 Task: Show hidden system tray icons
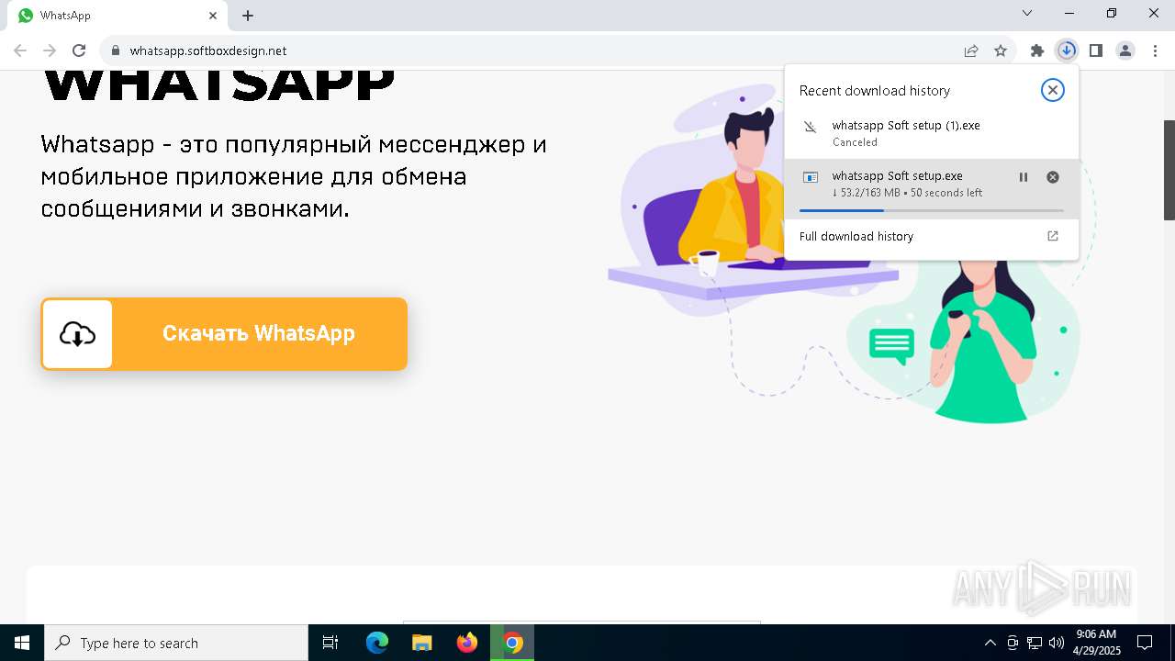pos(990,643)
